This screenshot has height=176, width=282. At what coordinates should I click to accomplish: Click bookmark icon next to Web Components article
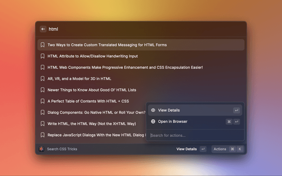tap(43, 67)
